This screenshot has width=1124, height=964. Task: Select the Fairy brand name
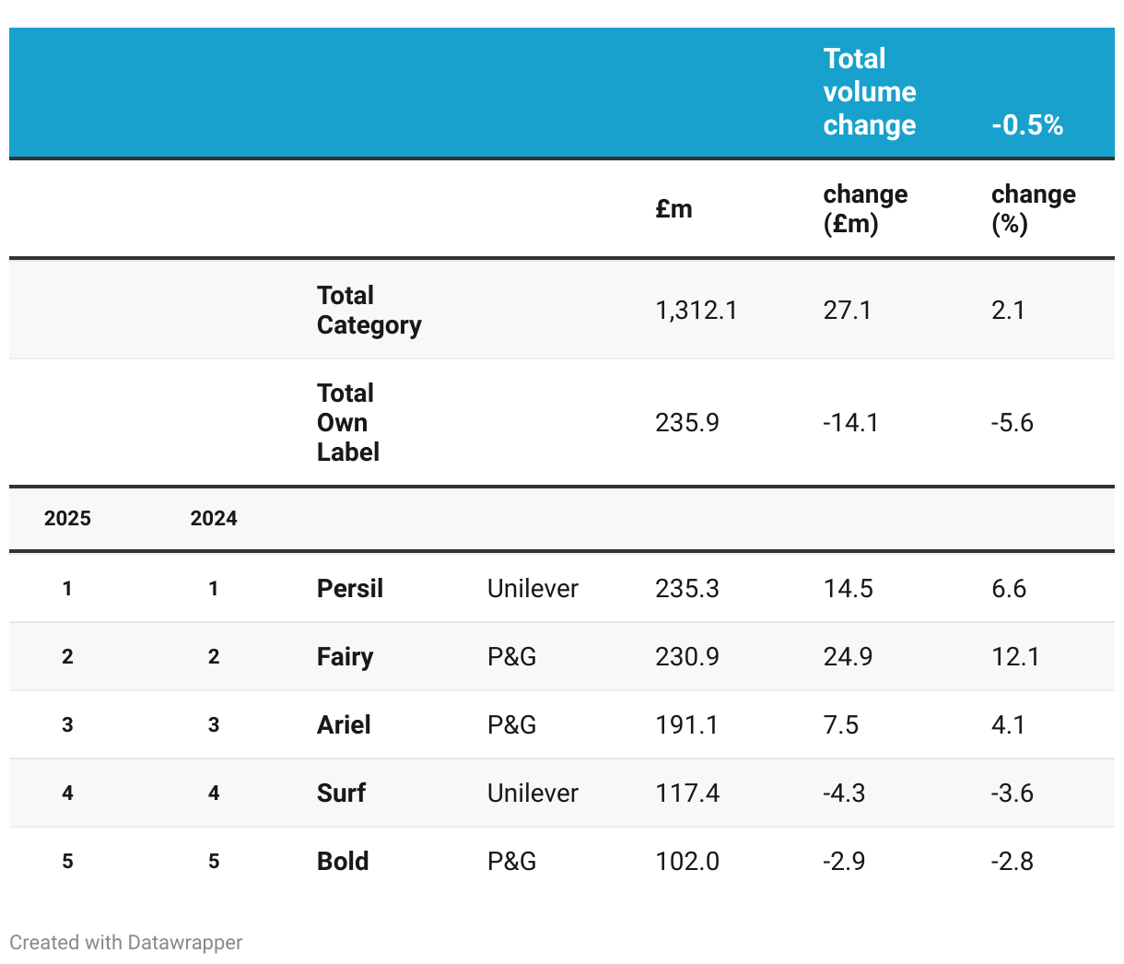[x=345, y=657]
